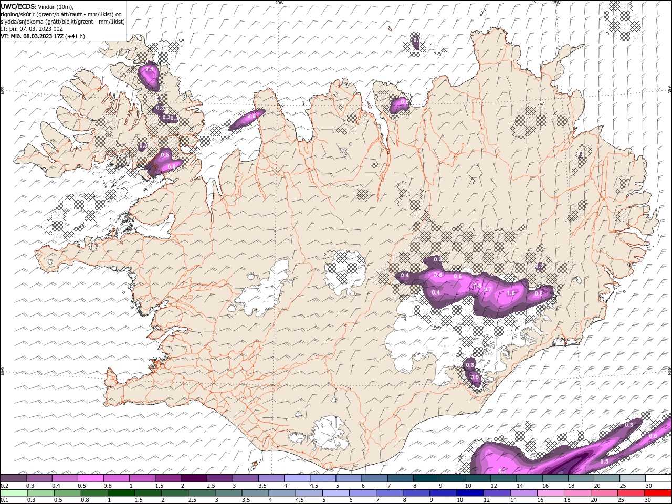Select bottom-row light blue swatch above label 5
Viewport: 672px width, 504px height.
(x=336, y=493)
